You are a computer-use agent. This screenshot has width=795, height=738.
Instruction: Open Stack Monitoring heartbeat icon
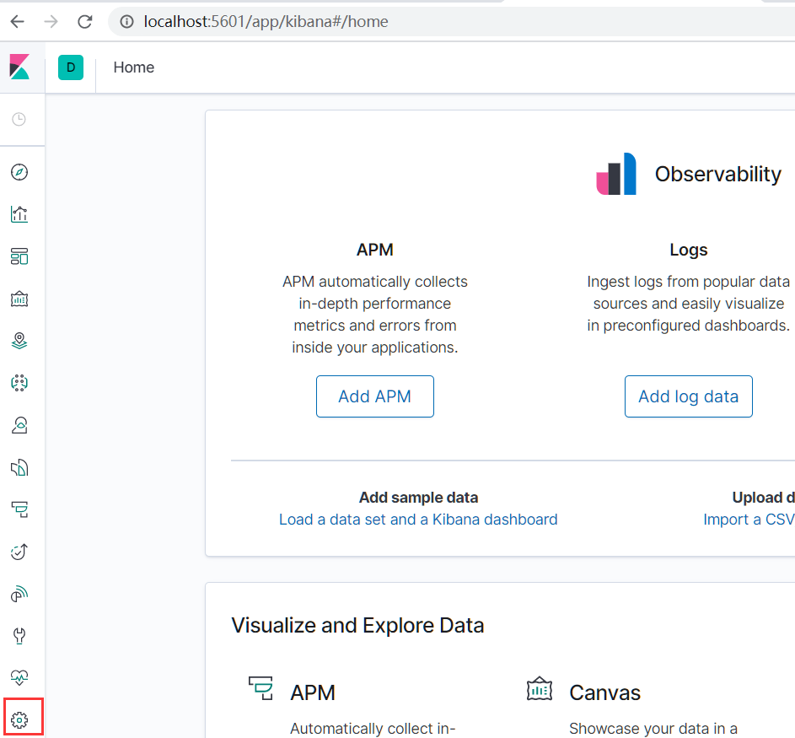pyautogui.click(x=19, y=677)
